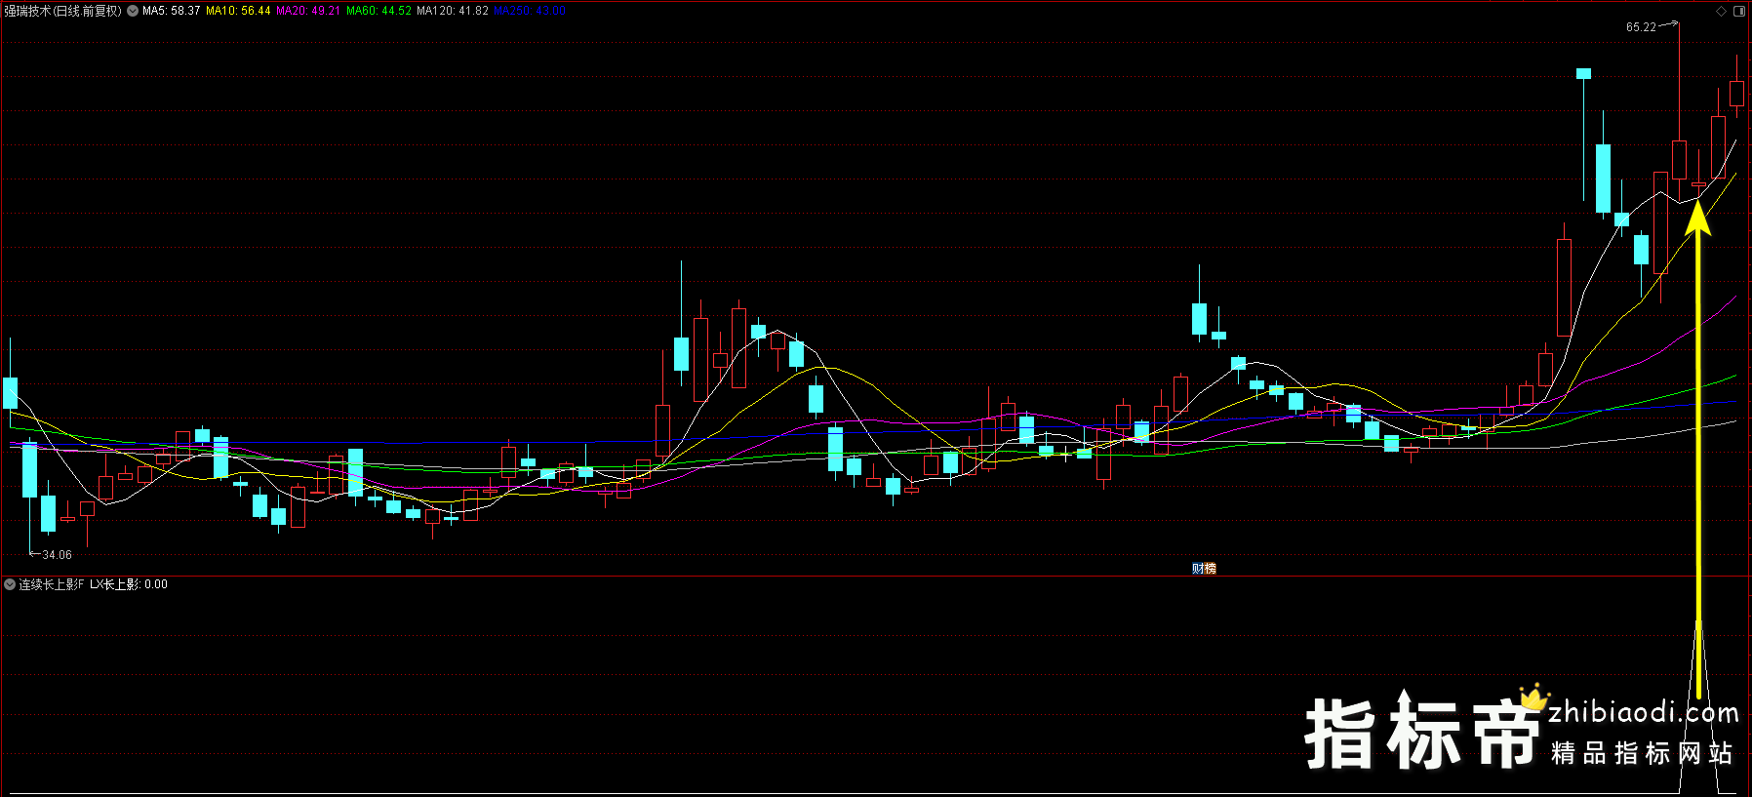The height and width of the screenshot is (797, 1752).
Task: Click the diamond icon at the chart's top right
Action: tap(1721, 11)
